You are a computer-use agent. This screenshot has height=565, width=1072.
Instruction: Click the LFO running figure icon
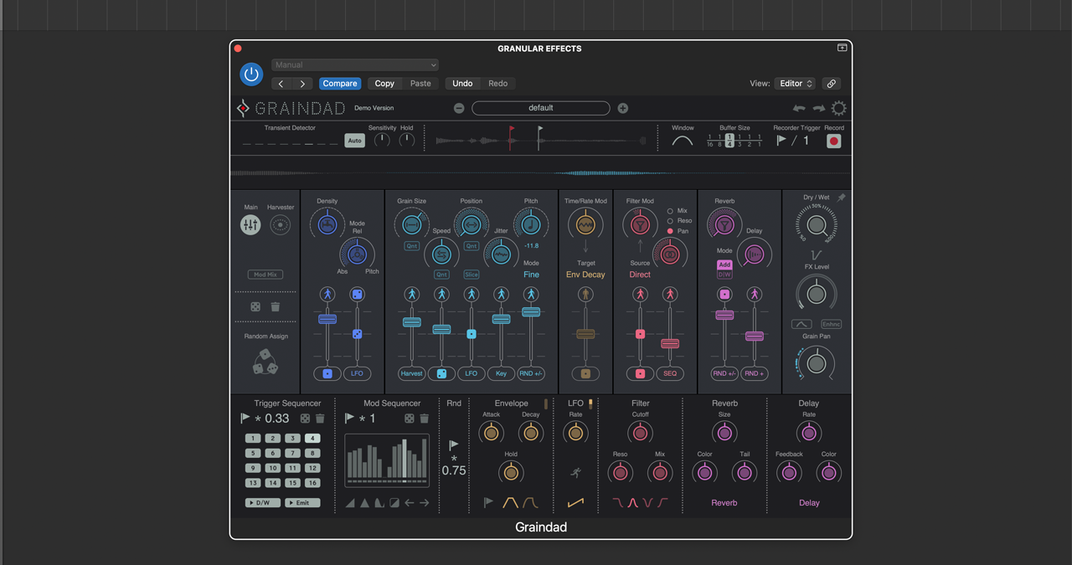[x=575, y=473]
